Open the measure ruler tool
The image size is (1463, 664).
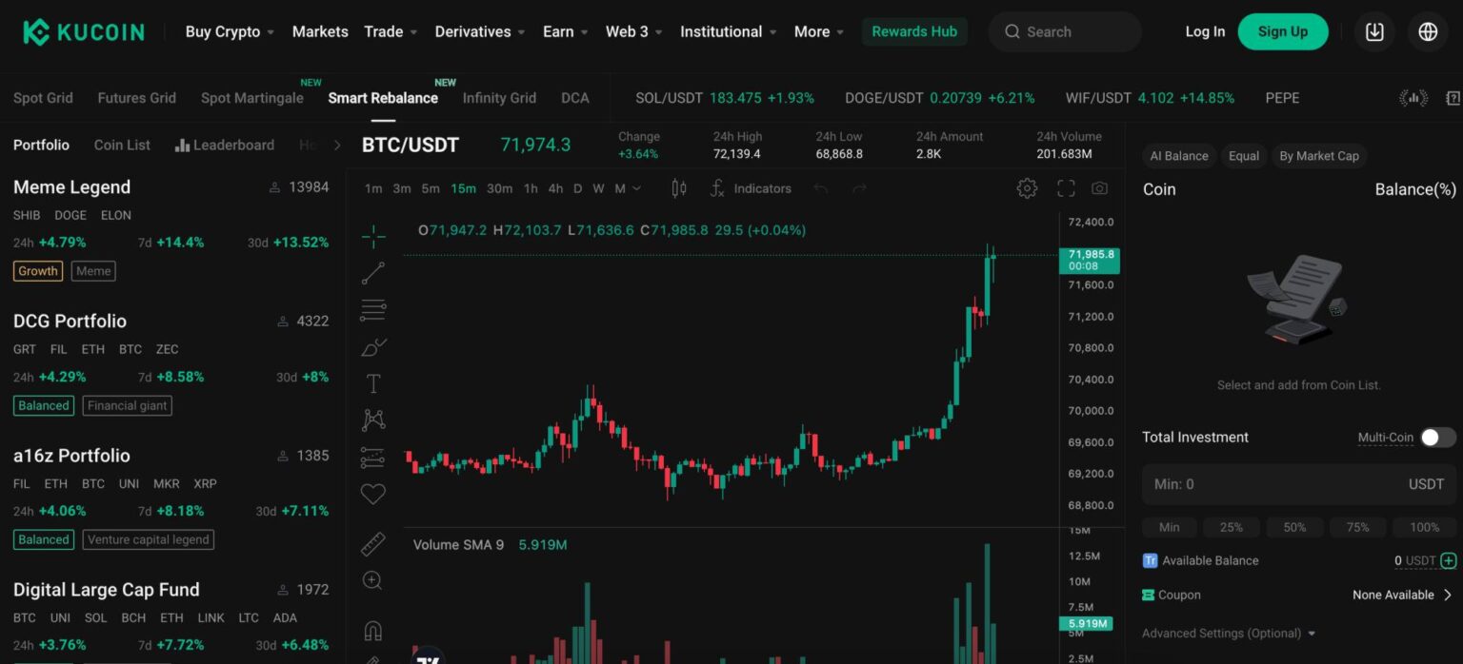(x=371, y=542)
